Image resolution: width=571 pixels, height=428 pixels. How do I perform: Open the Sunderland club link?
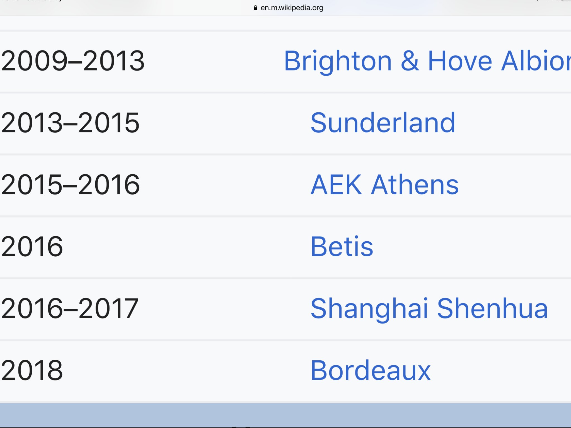tap(383, 123)
